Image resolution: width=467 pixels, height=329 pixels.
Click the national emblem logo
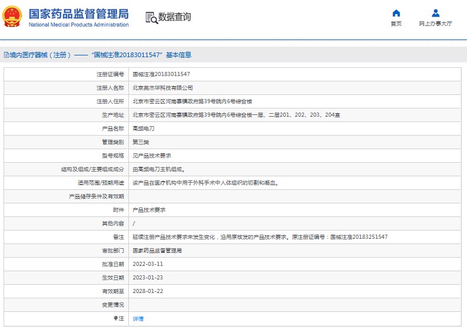[x=12, y=17]
